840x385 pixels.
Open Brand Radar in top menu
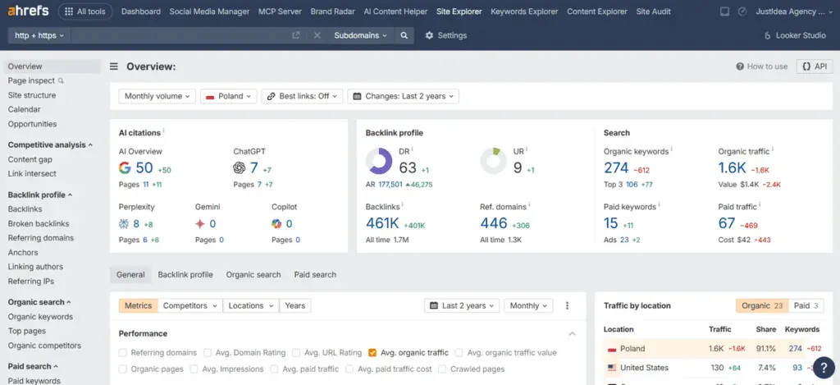pos(335,11)
